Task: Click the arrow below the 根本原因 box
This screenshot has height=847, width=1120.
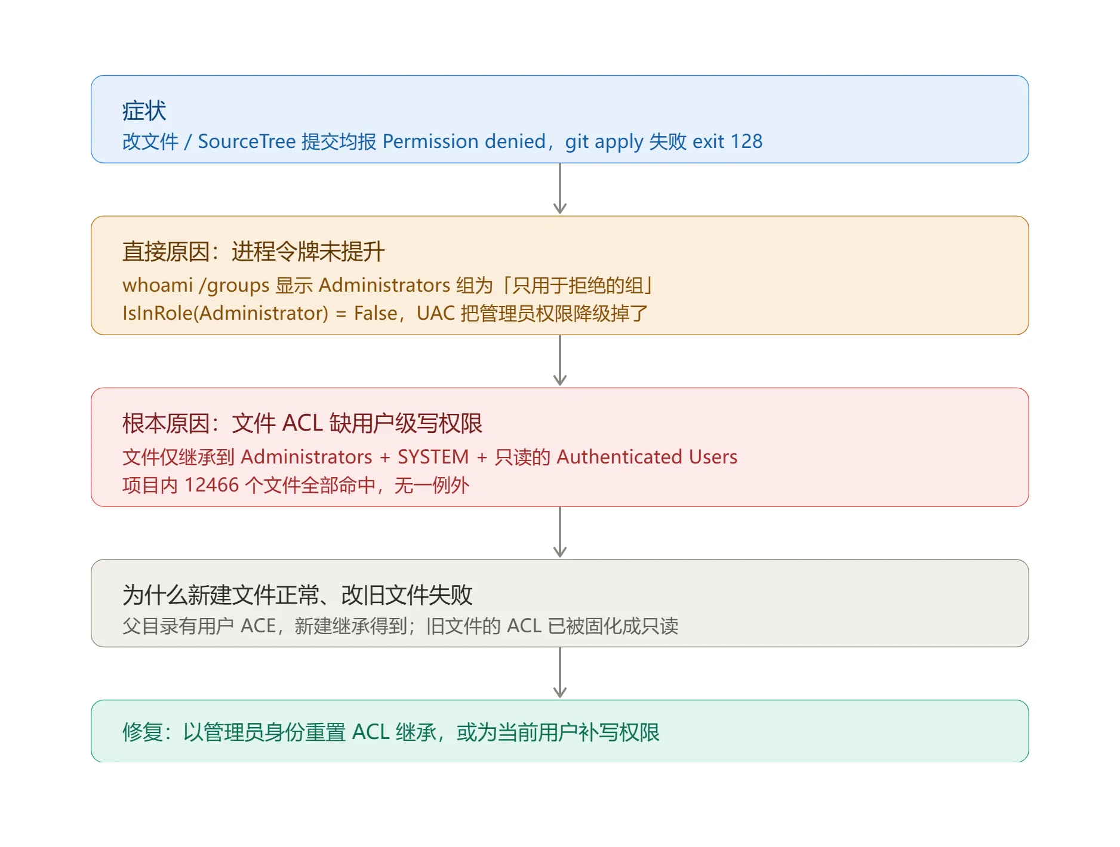Action: [x=559, y=532]
